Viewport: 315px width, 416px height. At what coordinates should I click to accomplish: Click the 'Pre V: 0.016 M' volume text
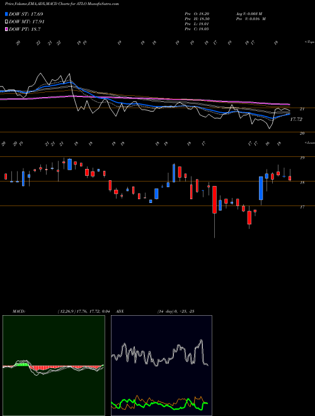[251, 19]
